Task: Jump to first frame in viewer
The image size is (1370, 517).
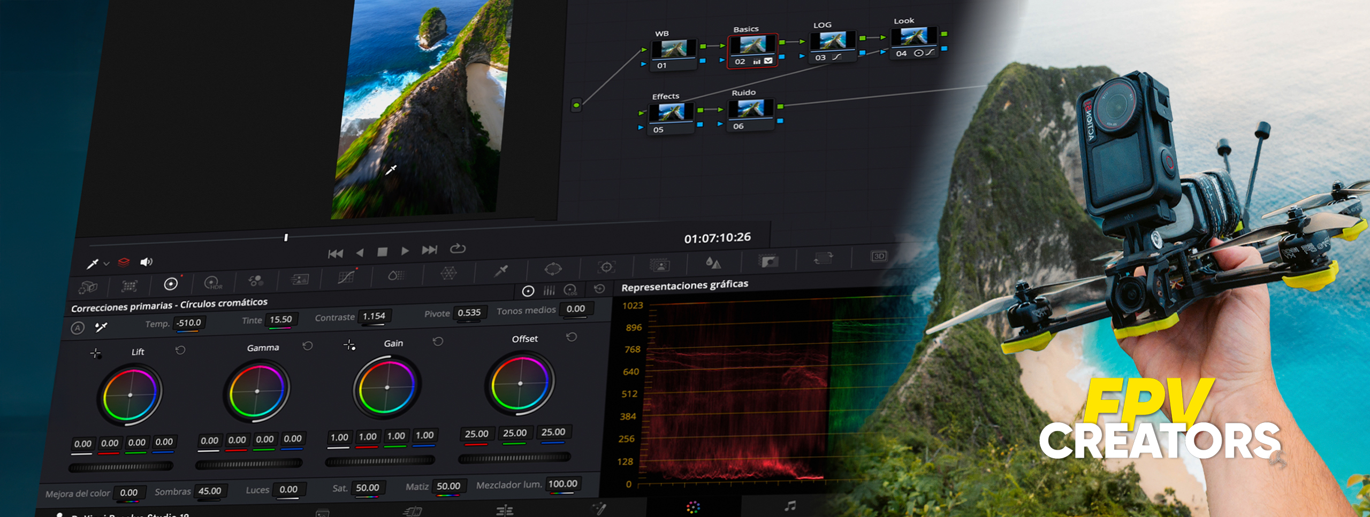Action: (x=336, y=253)
